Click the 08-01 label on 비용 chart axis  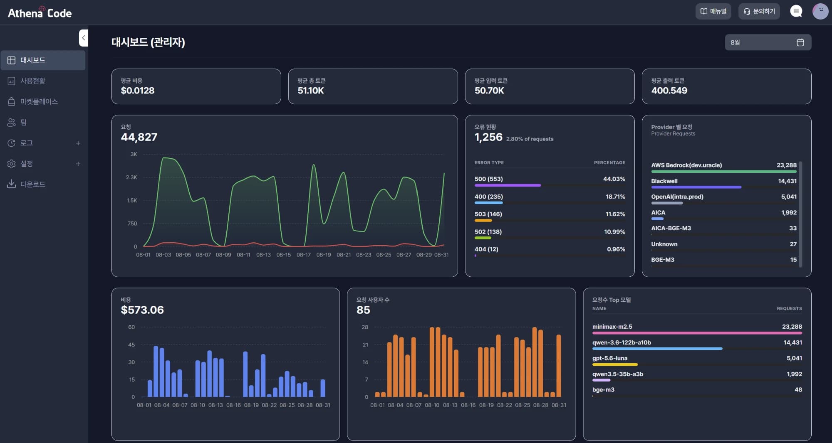coord(144,405)
